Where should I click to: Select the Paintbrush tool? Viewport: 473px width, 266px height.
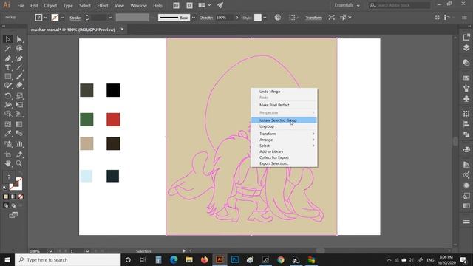[19, 77]
